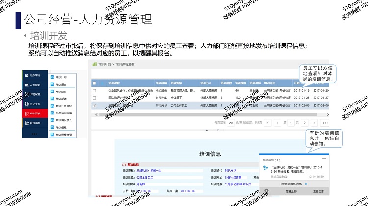Go to the previous page arrow

tap(278, 122)
